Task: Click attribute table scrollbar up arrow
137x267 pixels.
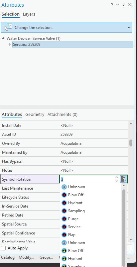Action: tap(131, 124)
